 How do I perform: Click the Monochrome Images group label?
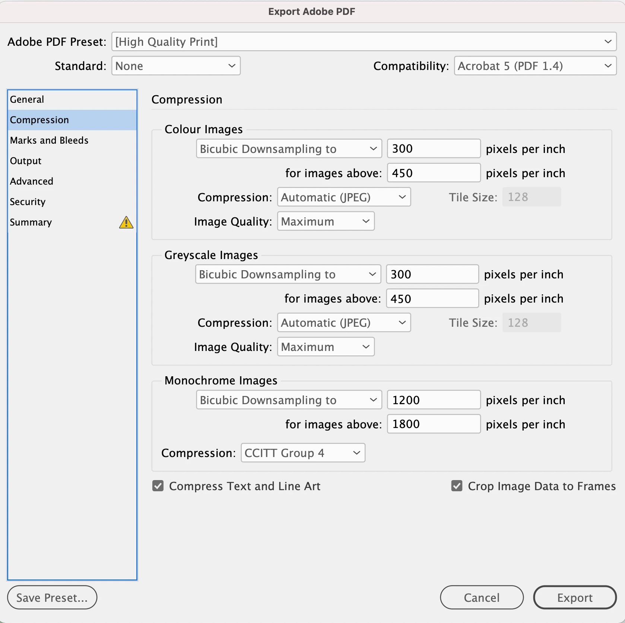pos(221,380)
